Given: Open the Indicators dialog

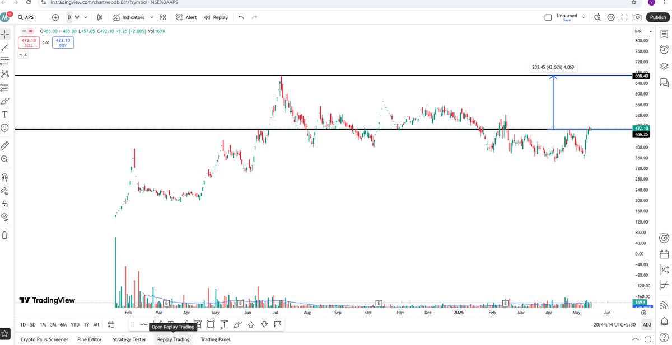Looking at the screenshot, I should tap(128, 17).
